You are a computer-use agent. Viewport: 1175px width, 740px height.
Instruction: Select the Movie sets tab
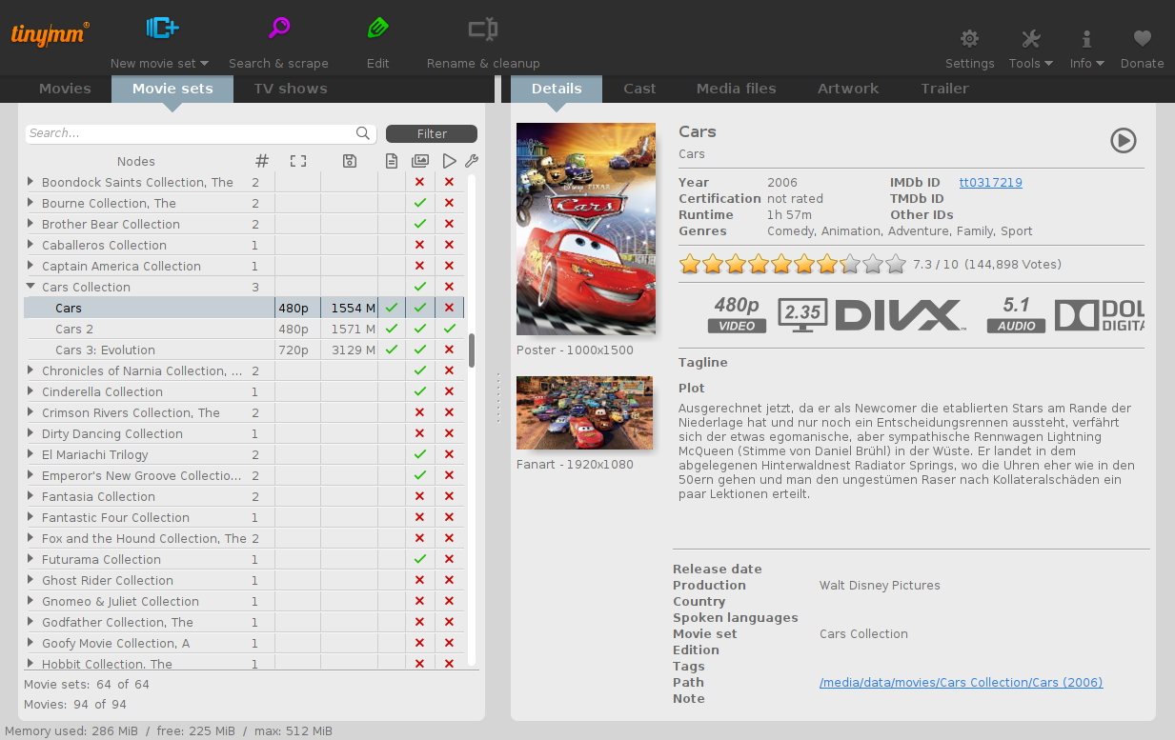click(x=172, y=89)
